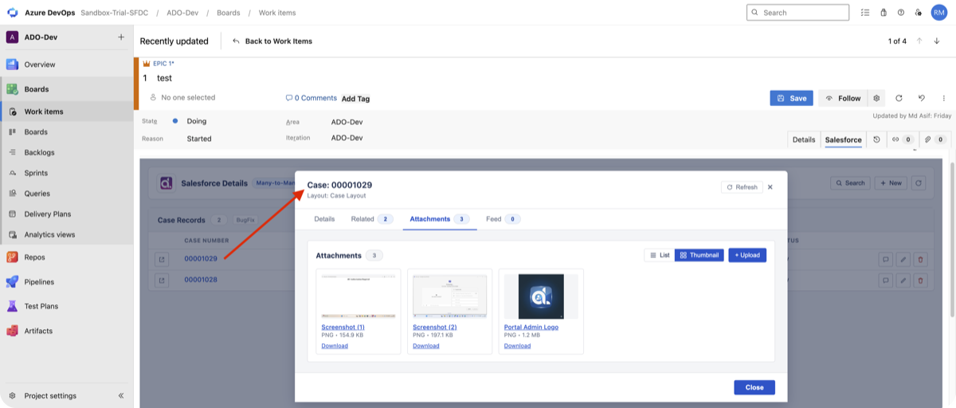The height and width of the screenshot is (408, 956).
Task: Switch attachments to List view
Action: [x=659, y=255]
